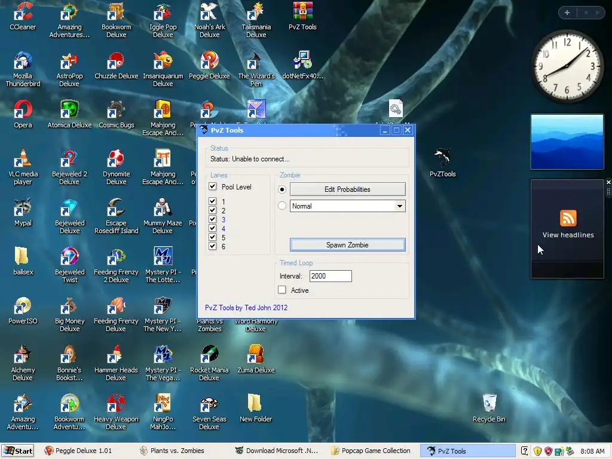Enable the Active timed loop checkbox

click(282, 290)
